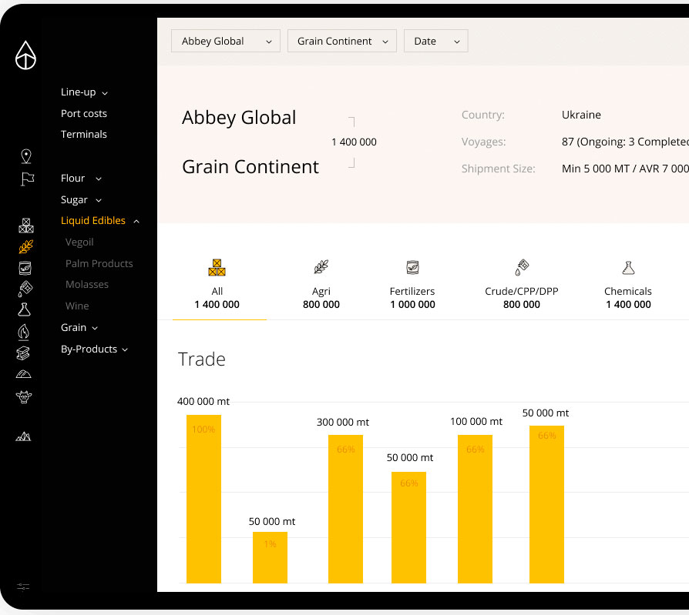Switch to the All tab
Screen dimensions: 689x615
tap(217, 285)
